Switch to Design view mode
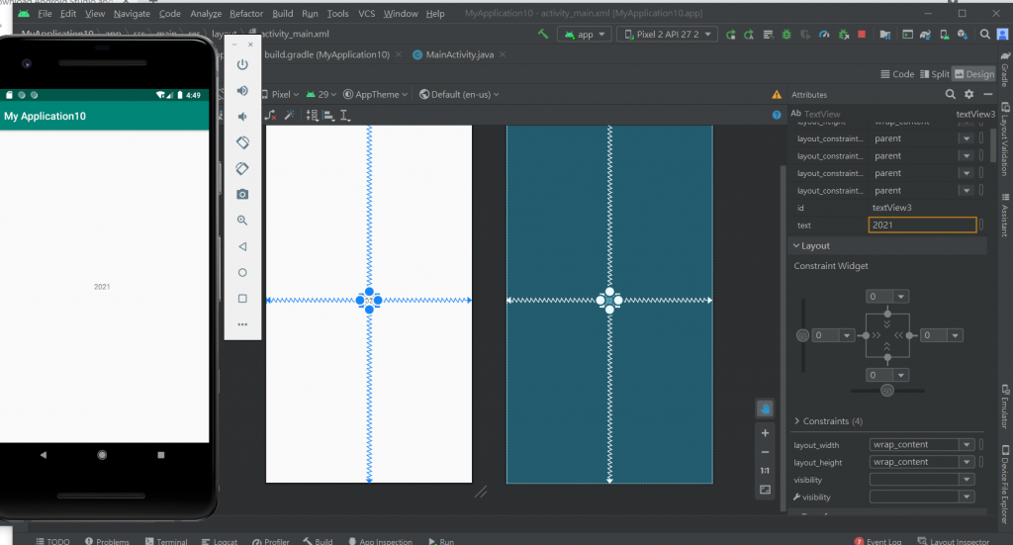Viewport: 1013px width, 545px height. click(974, 74)
